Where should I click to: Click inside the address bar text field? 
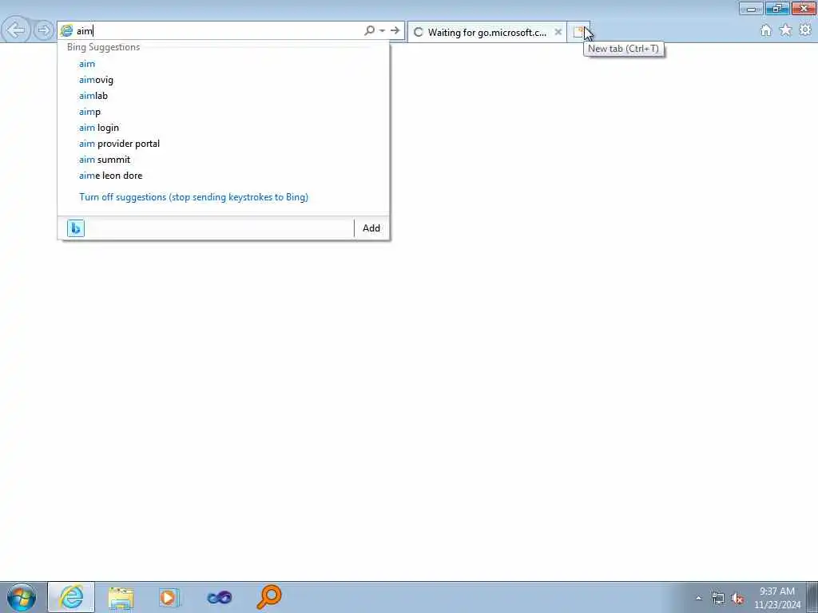coord(219,31)
